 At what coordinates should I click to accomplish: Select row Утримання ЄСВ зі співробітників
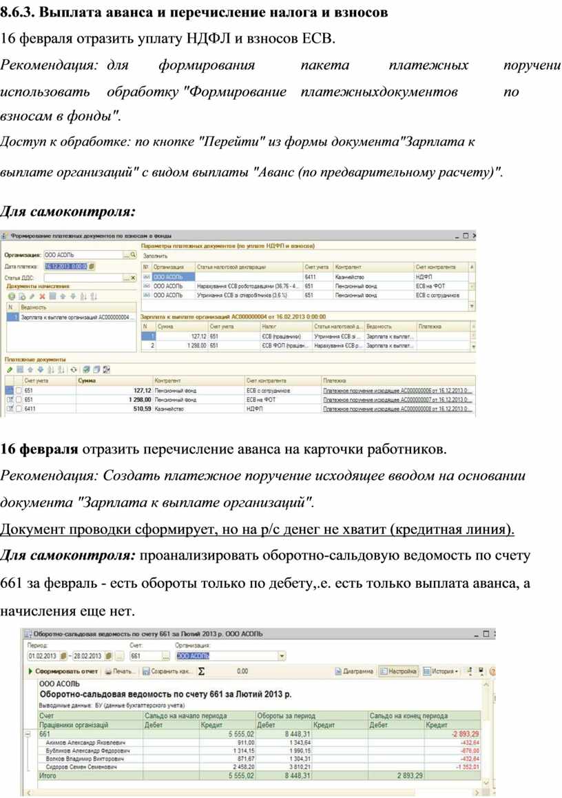tap(305, 295)
